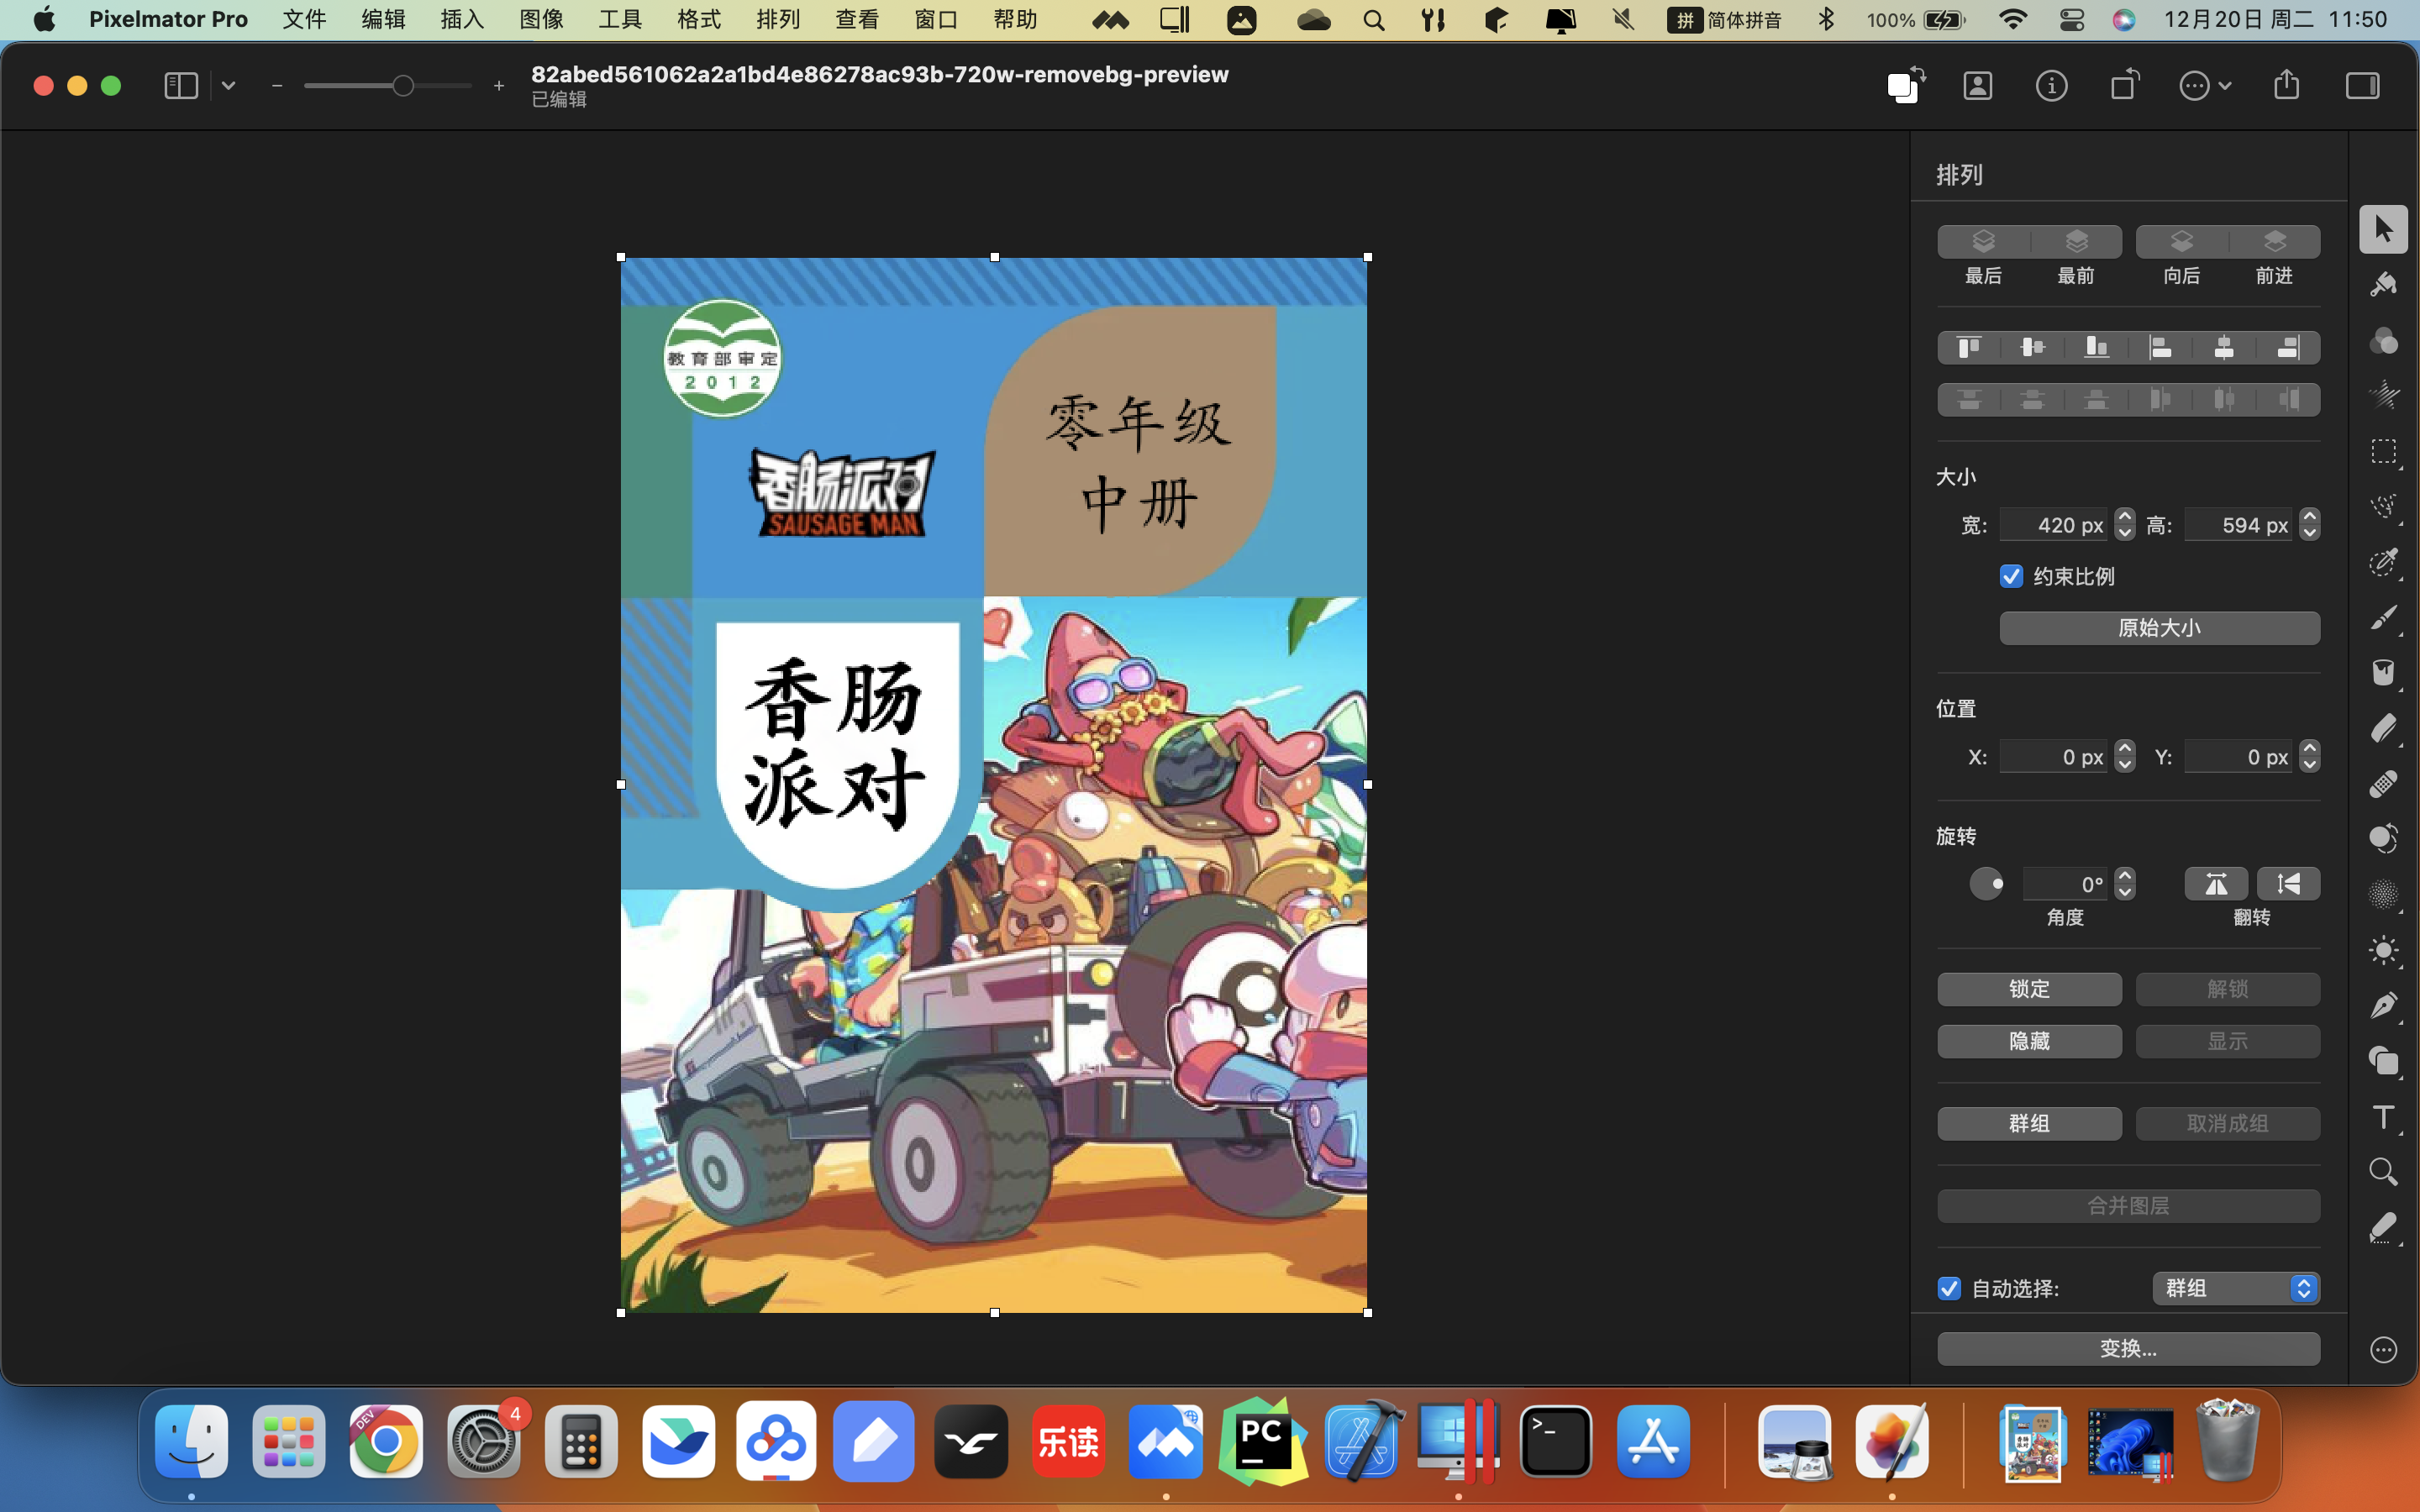Click the 变换... button

point(2128,1348)
